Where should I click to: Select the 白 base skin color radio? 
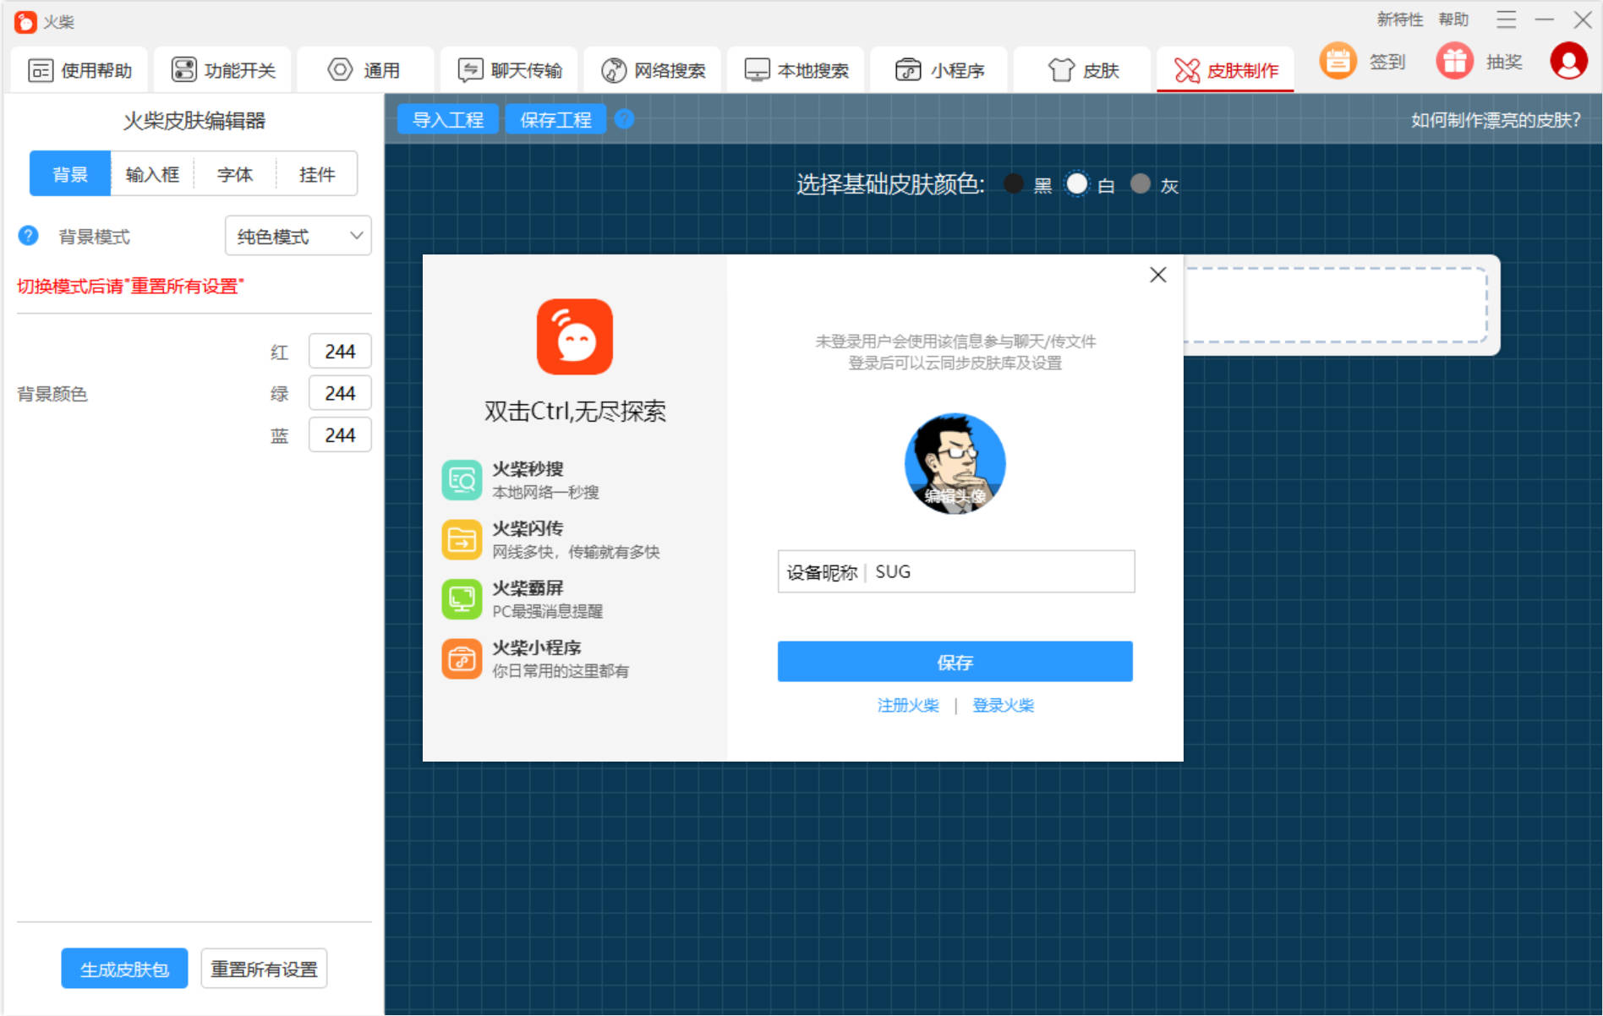(1076, 183)
